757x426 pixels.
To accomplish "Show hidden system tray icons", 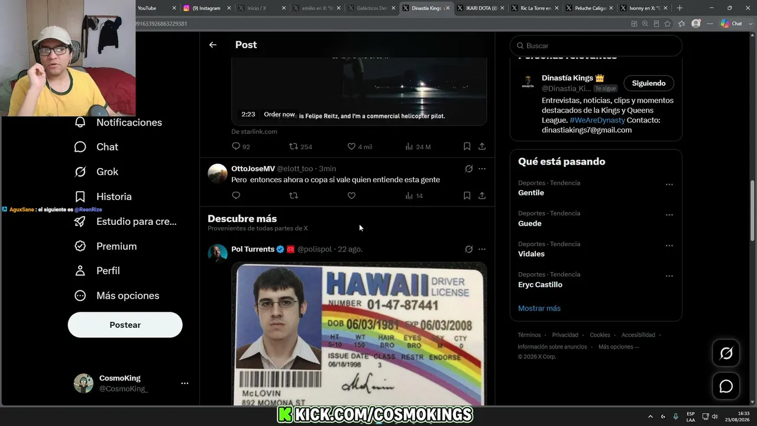I will 651,417.
